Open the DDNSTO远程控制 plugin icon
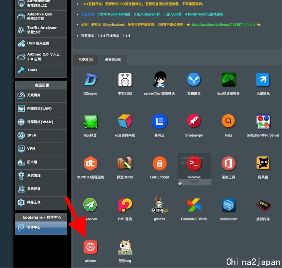Screen dimensions: 282x268 (x=90, y=163)
